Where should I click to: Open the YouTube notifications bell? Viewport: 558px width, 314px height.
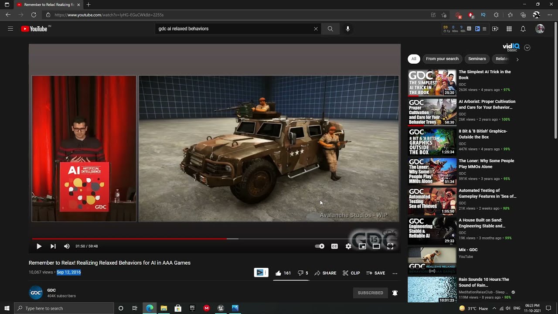523,29
